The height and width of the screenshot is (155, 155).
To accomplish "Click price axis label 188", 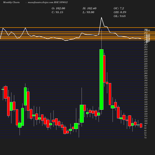I will 146,83.
